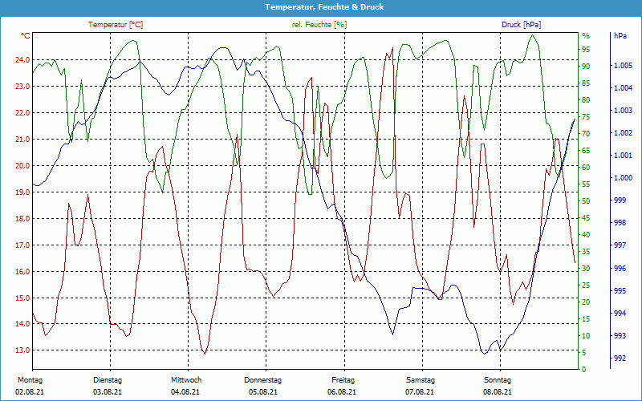Viewport: 642px width, 401px height.
Task: Click the '999' pressure axis value
Action: coord(620,200)
